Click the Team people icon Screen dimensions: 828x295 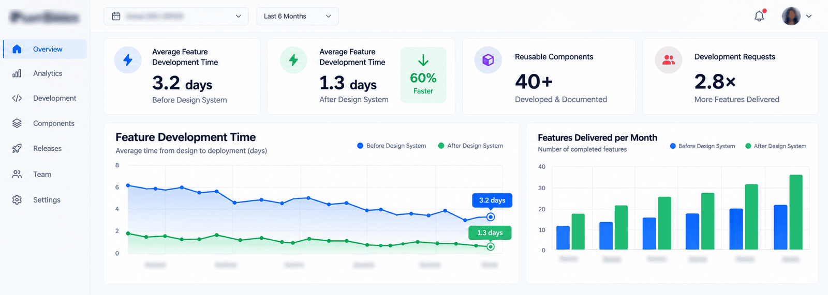coord(17,174)
